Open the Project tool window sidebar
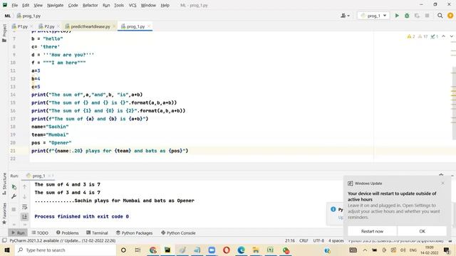The width and height of the screenshot is (456, 256). pyautogui.click(x=4, y=33)
